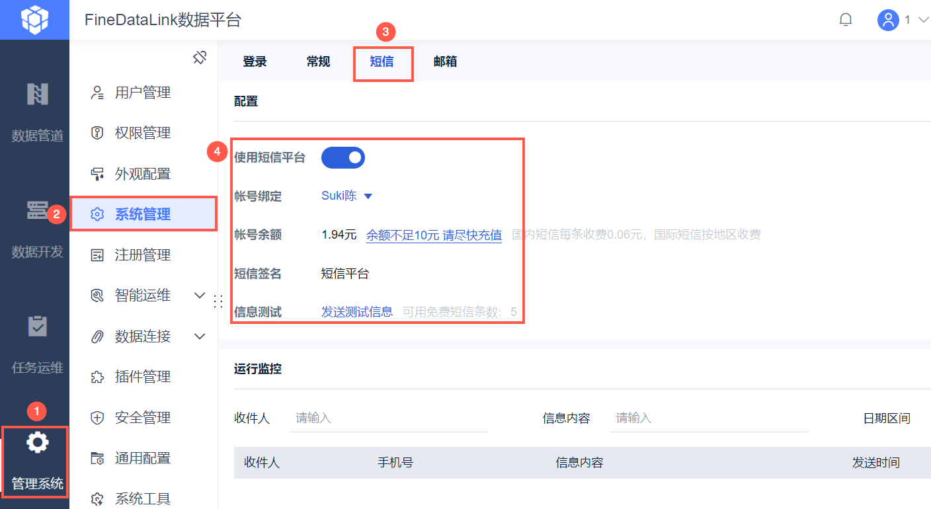Open 数据管道 in left navigation
This screenshot has height=509, width=931.
pyautogui.click(x=37, y=112)
